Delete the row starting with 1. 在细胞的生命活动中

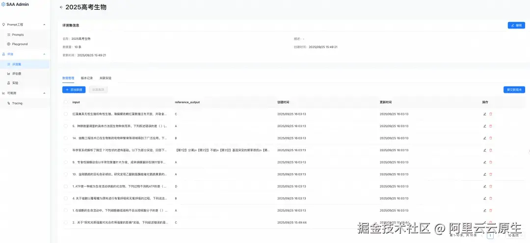[x=490, y=210]
